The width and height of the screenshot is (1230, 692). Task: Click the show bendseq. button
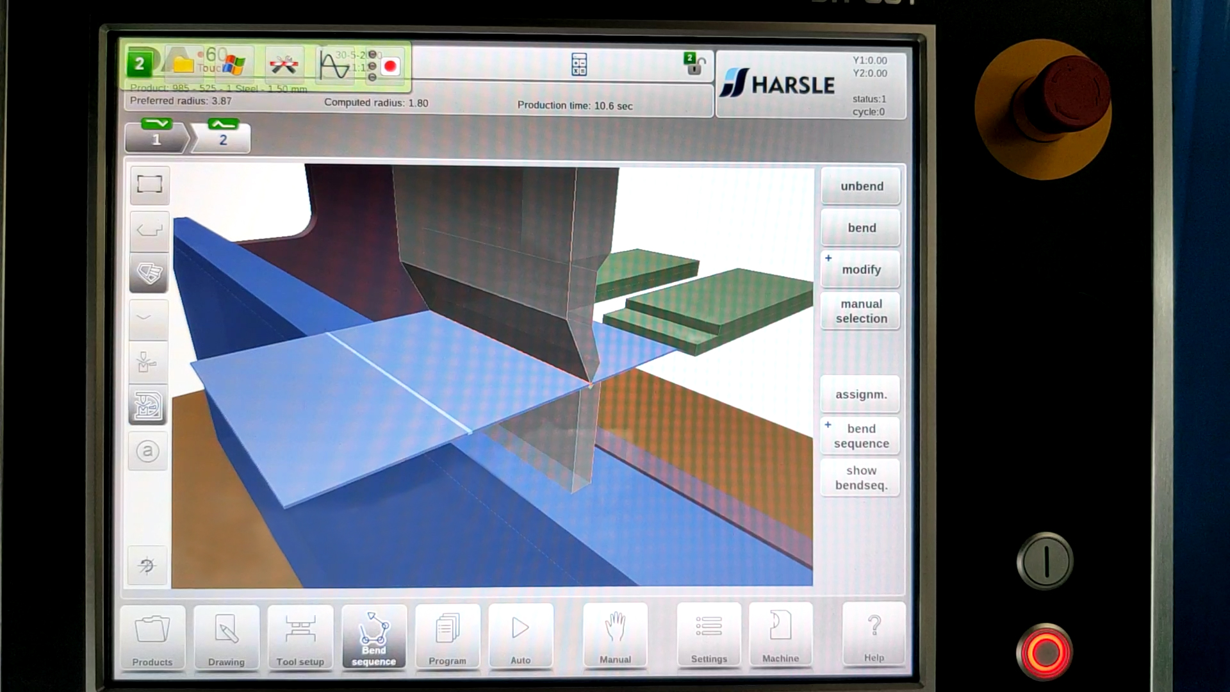pos(861,477)
